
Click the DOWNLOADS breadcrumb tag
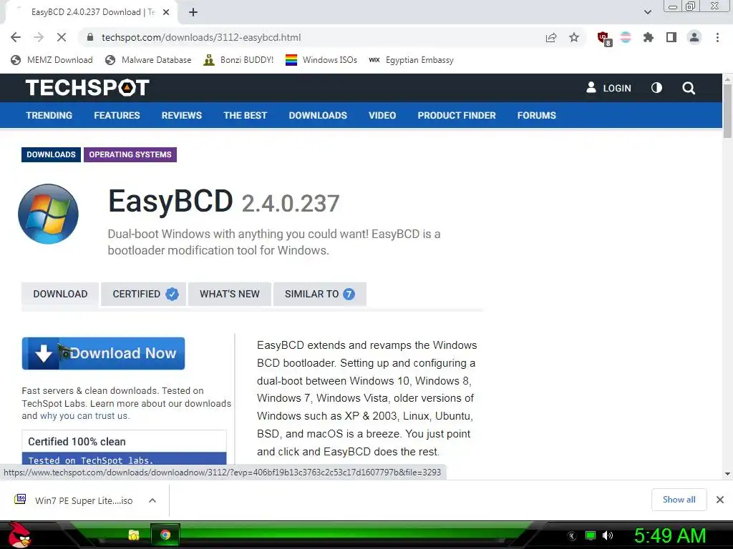[51, 154]
